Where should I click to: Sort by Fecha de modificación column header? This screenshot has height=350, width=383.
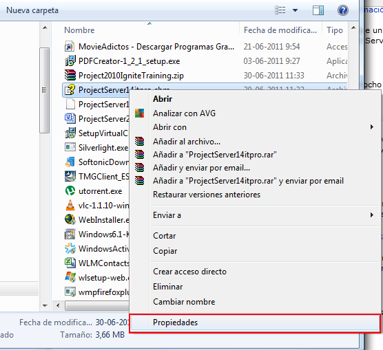pyautogui.click(x=280, y=30)
